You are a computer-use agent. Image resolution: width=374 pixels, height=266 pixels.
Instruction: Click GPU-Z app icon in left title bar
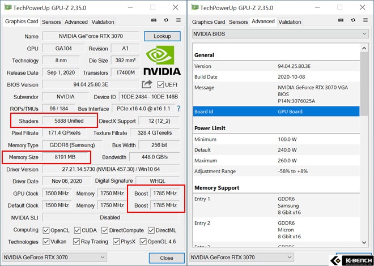[x=7, y=7]
